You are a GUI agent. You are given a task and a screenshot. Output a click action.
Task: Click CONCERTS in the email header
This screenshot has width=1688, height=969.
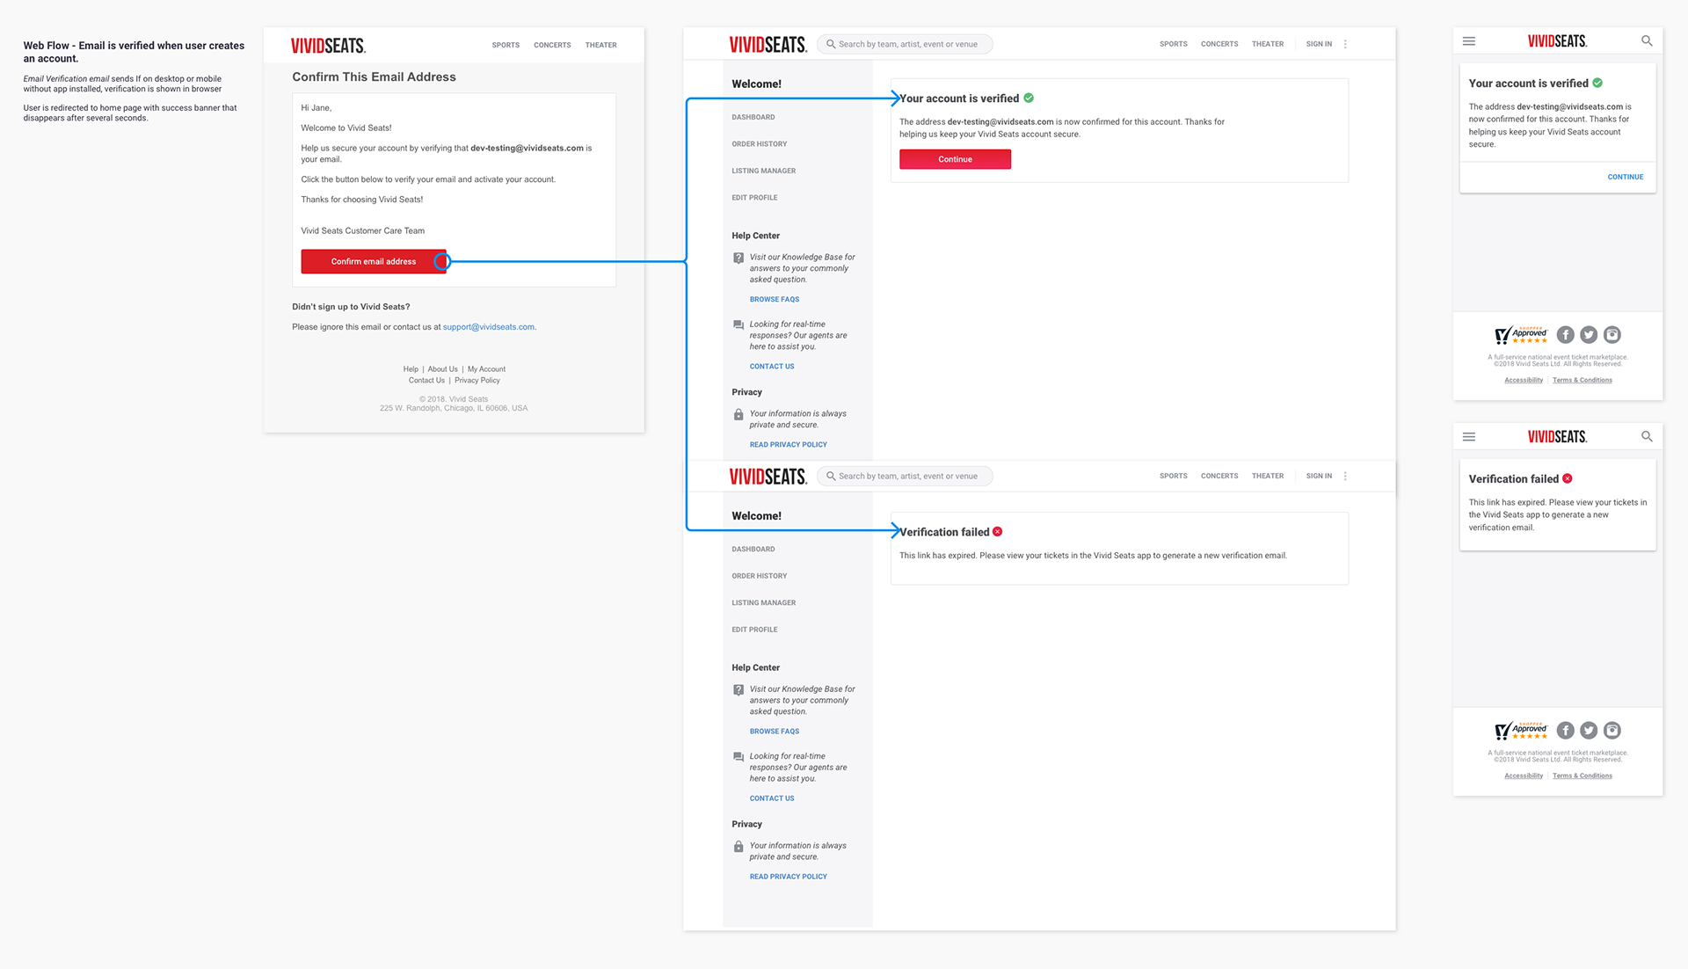coord(552,45)
